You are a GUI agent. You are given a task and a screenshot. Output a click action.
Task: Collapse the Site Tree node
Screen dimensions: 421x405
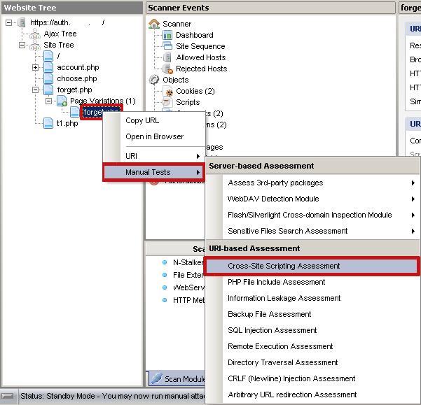pyautogui.click(x=22, y=45)
